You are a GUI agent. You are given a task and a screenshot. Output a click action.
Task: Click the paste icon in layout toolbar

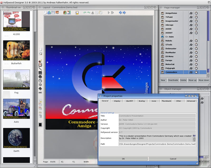click(x=100, y=13)
